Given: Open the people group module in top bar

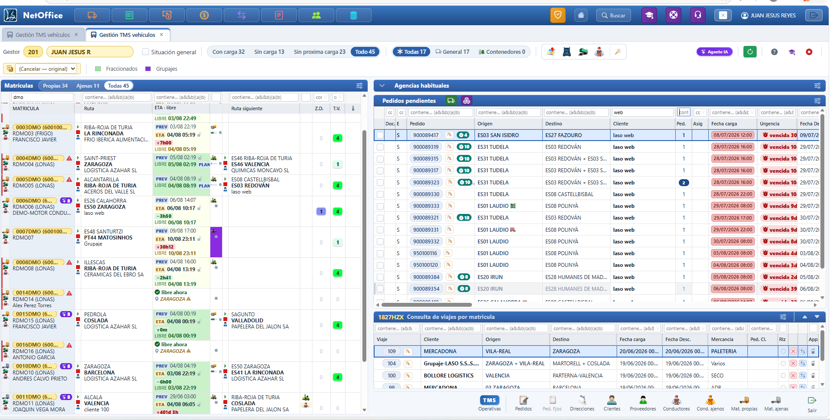Looking at the screenshot, I should pyautogui.click(x=316, y=15).
